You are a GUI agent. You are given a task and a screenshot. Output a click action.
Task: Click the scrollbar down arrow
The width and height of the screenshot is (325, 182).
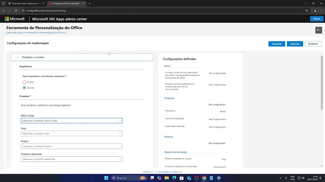(x=322, y=166)
